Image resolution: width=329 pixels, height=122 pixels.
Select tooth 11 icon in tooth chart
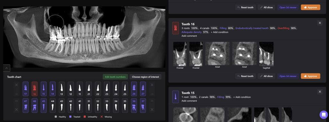click(x=80, y=89)
